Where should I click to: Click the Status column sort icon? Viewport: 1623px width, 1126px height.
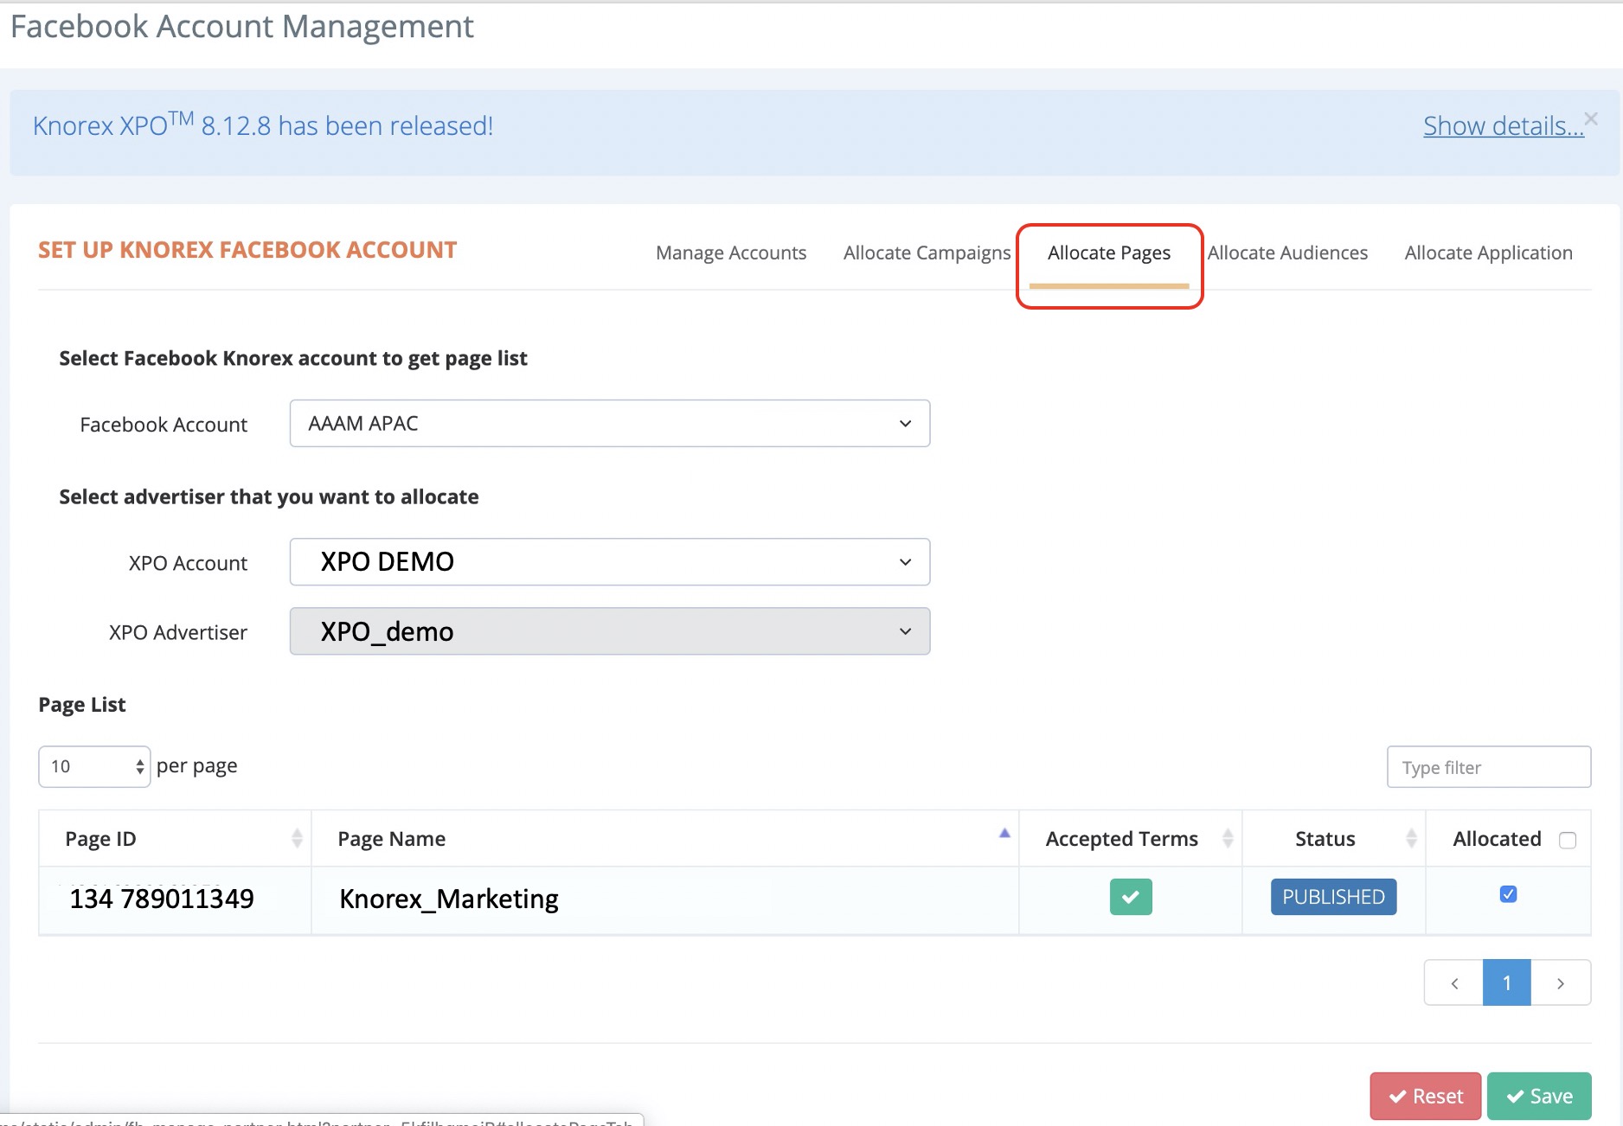(x=1410, y=838)
